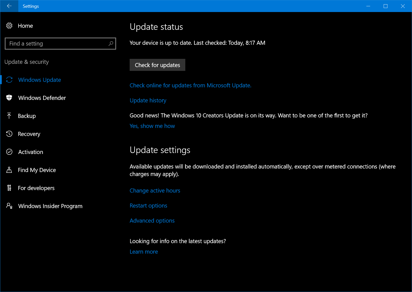
Task: Open Advanced options link
Action: (152, 221)
